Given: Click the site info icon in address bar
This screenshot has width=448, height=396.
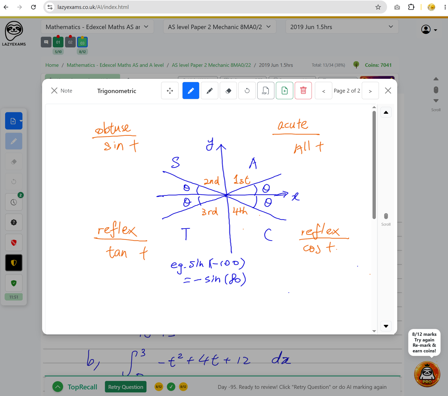Looking at the screenshot, I should tap(50, 7).
